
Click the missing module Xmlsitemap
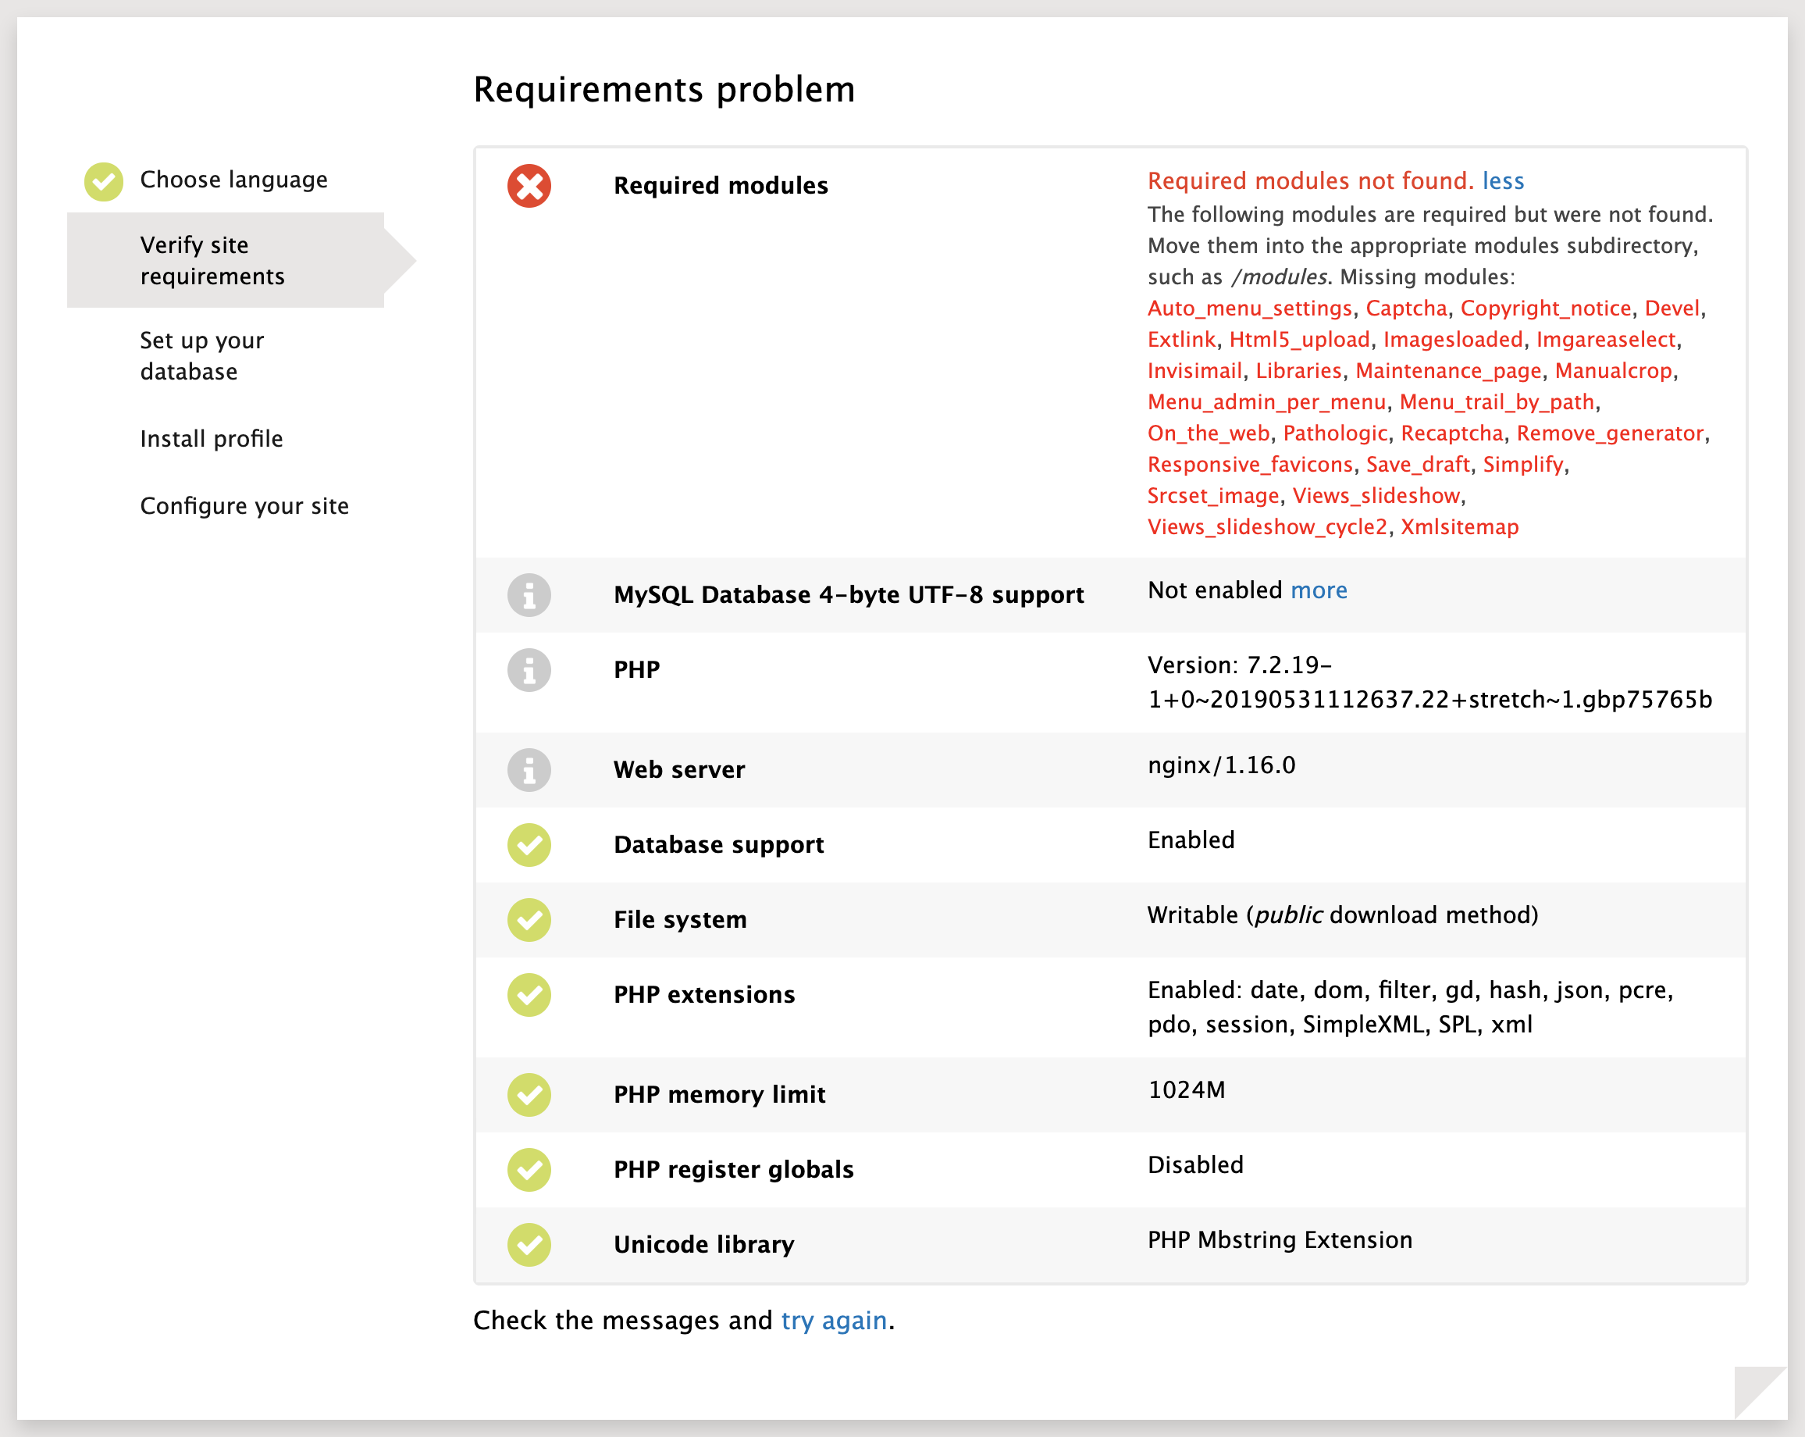(x=1459, y=526)
